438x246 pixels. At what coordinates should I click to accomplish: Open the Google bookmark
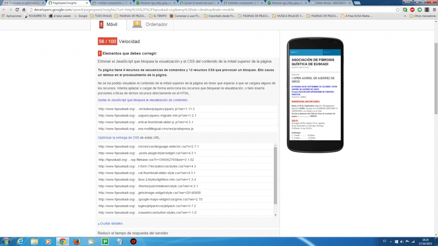(81, 16)
